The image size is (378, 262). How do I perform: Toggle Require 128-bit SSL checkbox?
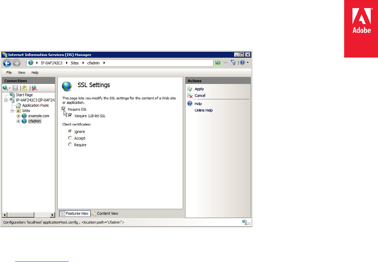70,116
